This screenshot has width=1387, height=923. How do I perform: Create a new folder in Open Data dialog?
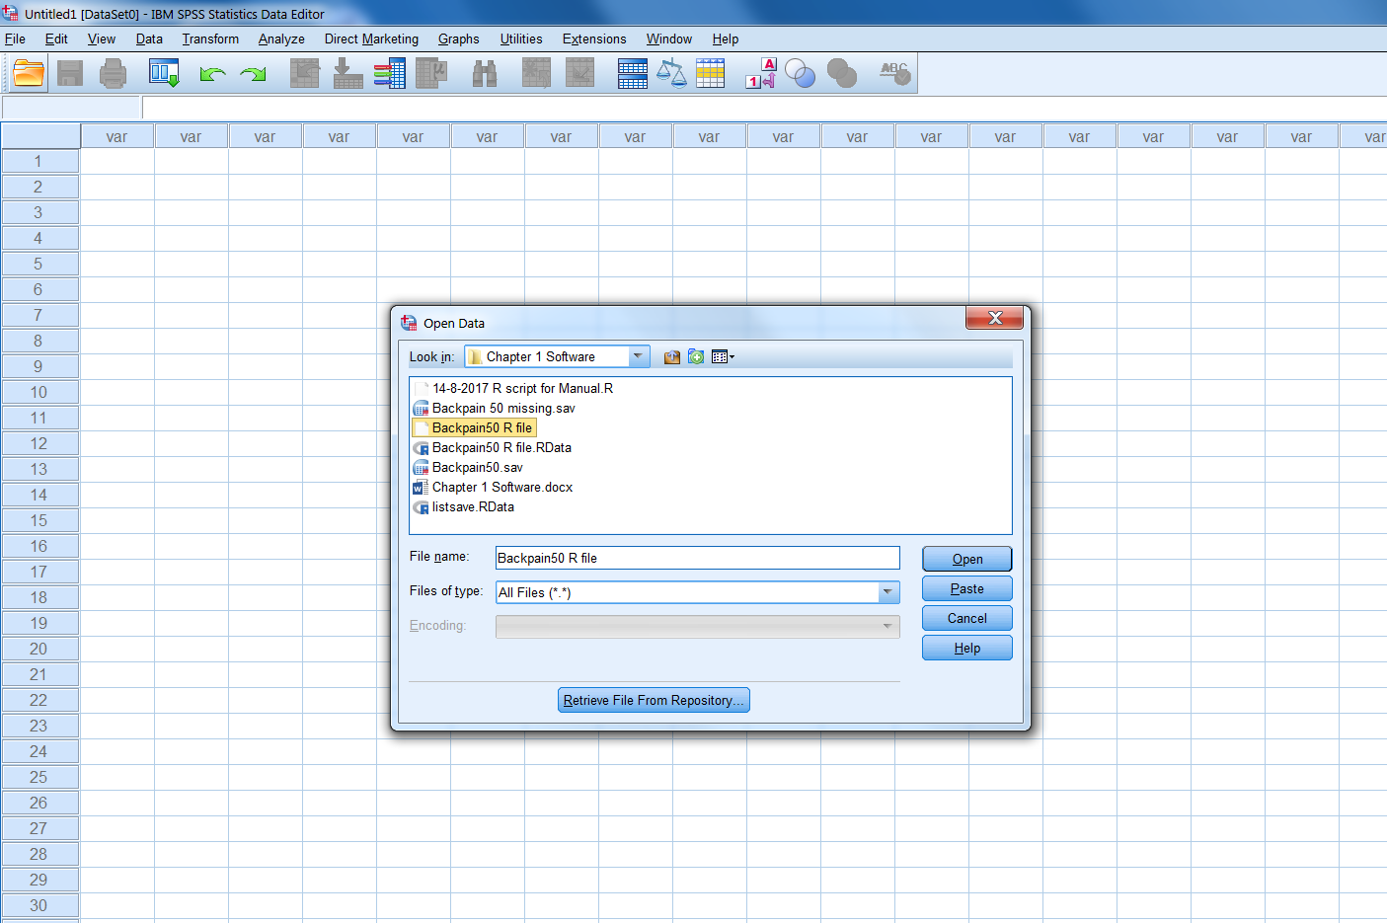(696, 357)
